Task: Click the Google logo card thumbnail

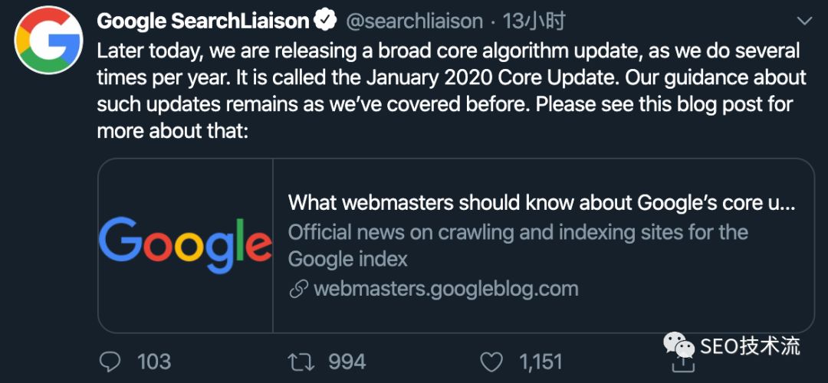Action: coord(186,245)
